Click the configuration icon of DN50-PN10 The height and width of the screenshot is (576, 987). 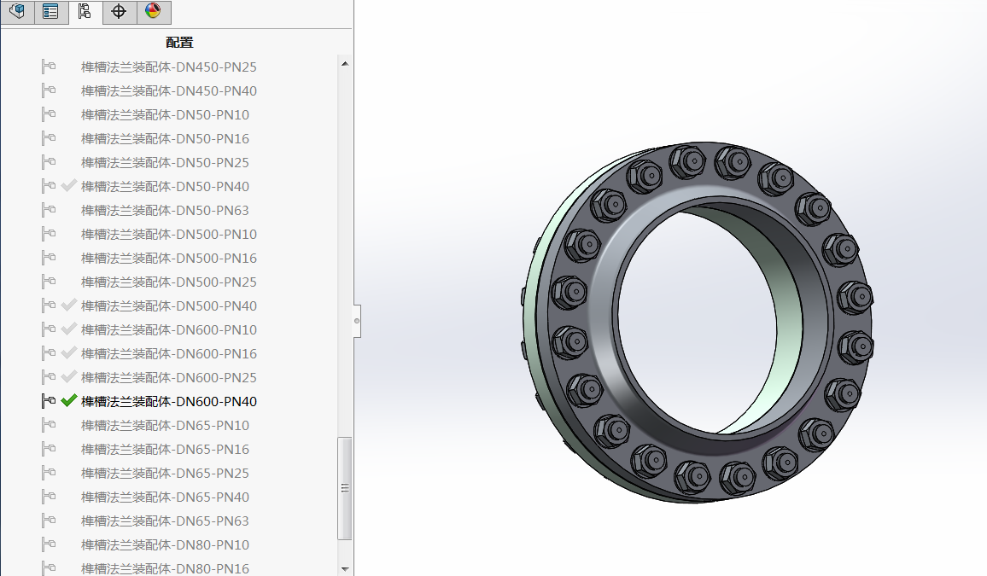point(49,114)
